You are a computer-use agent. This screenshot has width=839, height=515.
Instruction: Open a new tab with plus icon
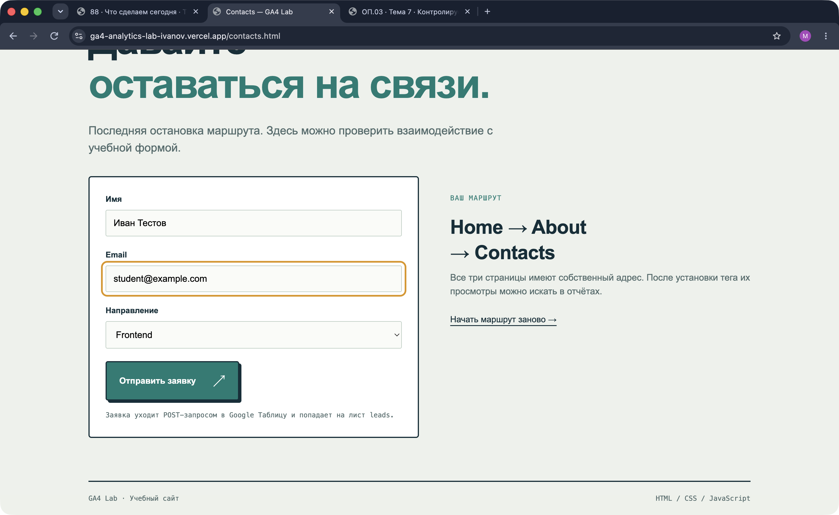tap(487, 12)
